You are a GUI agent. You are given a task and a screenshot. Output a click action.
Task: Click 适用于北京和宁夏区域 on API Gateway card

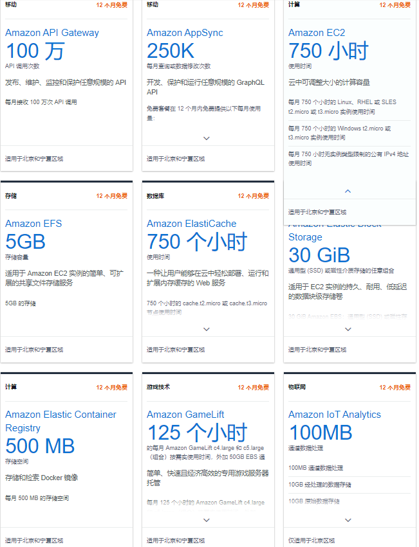tap(34, 159)
